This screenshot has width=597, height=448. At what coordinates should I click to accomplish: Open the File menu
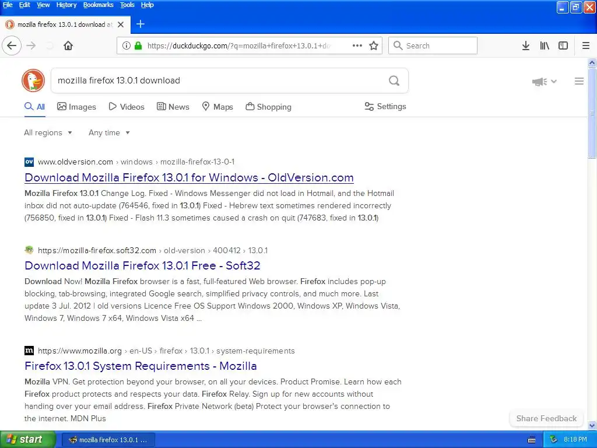tap(8, 5)
